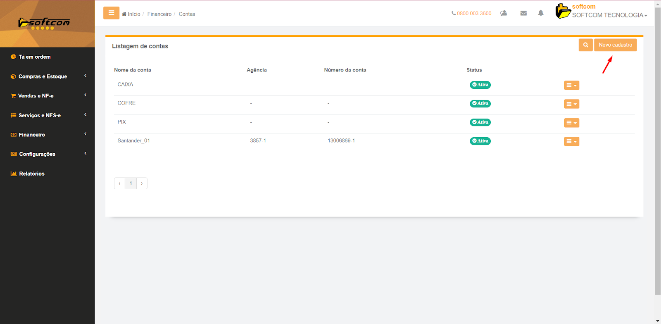Click the search magnifier icon
The height and width of the screenshot is (324, 661).
(x=585, y=45)
